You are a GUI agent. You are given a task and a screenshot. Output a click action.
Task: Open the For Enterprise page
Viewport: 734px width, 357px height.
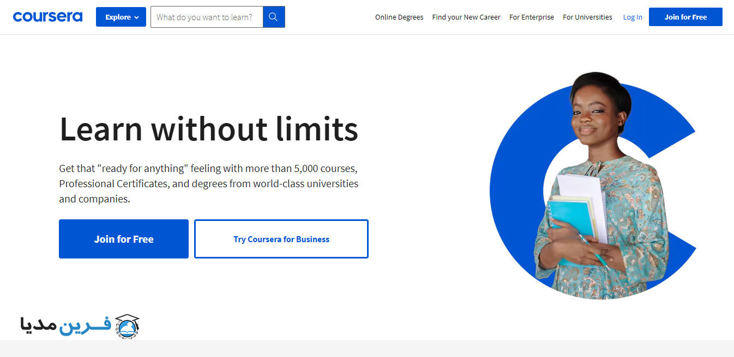coord(532,17)
